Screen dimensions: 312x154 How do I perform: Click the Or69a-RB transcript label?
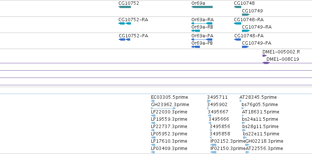point(202,27)
